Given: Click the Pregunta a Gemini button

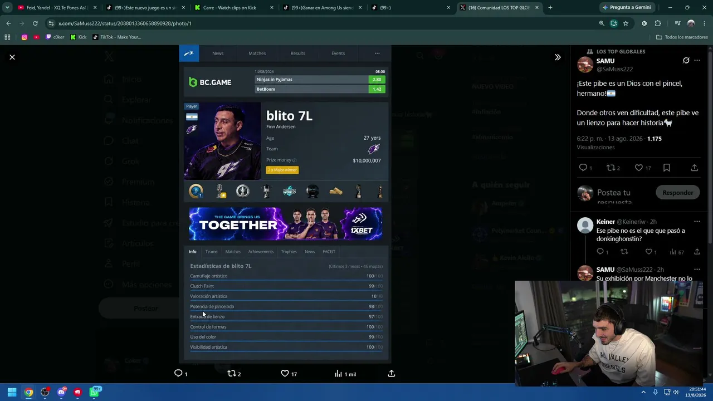Looking at the screenshot, I should tap(627, 8).
